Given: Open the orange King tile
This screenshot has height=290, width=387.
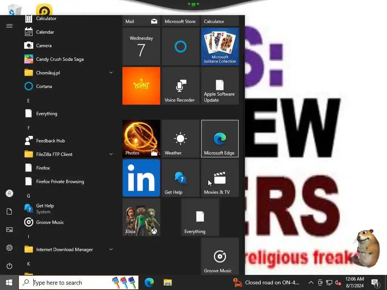Looking at the screenshot, I should [x=141, y=86].
